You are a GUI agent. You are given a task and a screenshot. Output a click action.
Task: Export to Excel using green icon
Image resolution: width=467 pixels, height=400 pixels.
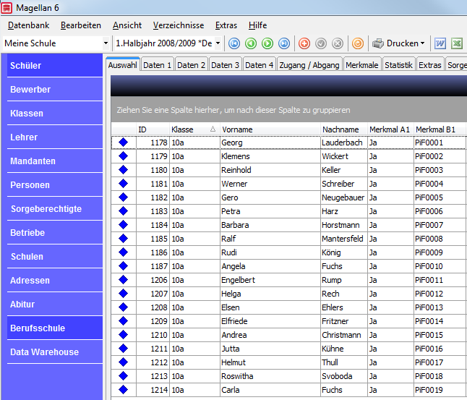[x=457, y=43]
